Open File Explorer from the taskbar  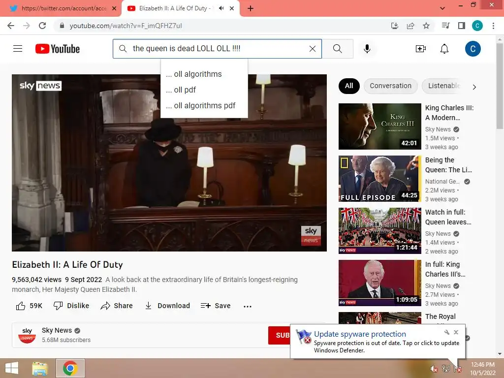click(x=40, y=368)
